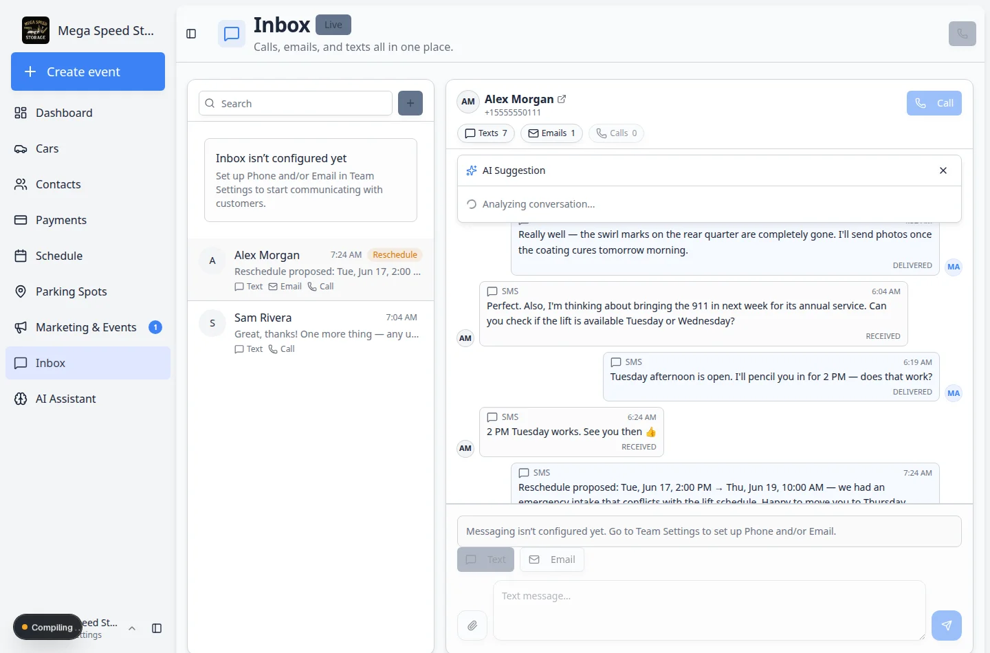The image size is (990, 653).
Task: Close the AI Suggestion panel
Action: [943, 170]
